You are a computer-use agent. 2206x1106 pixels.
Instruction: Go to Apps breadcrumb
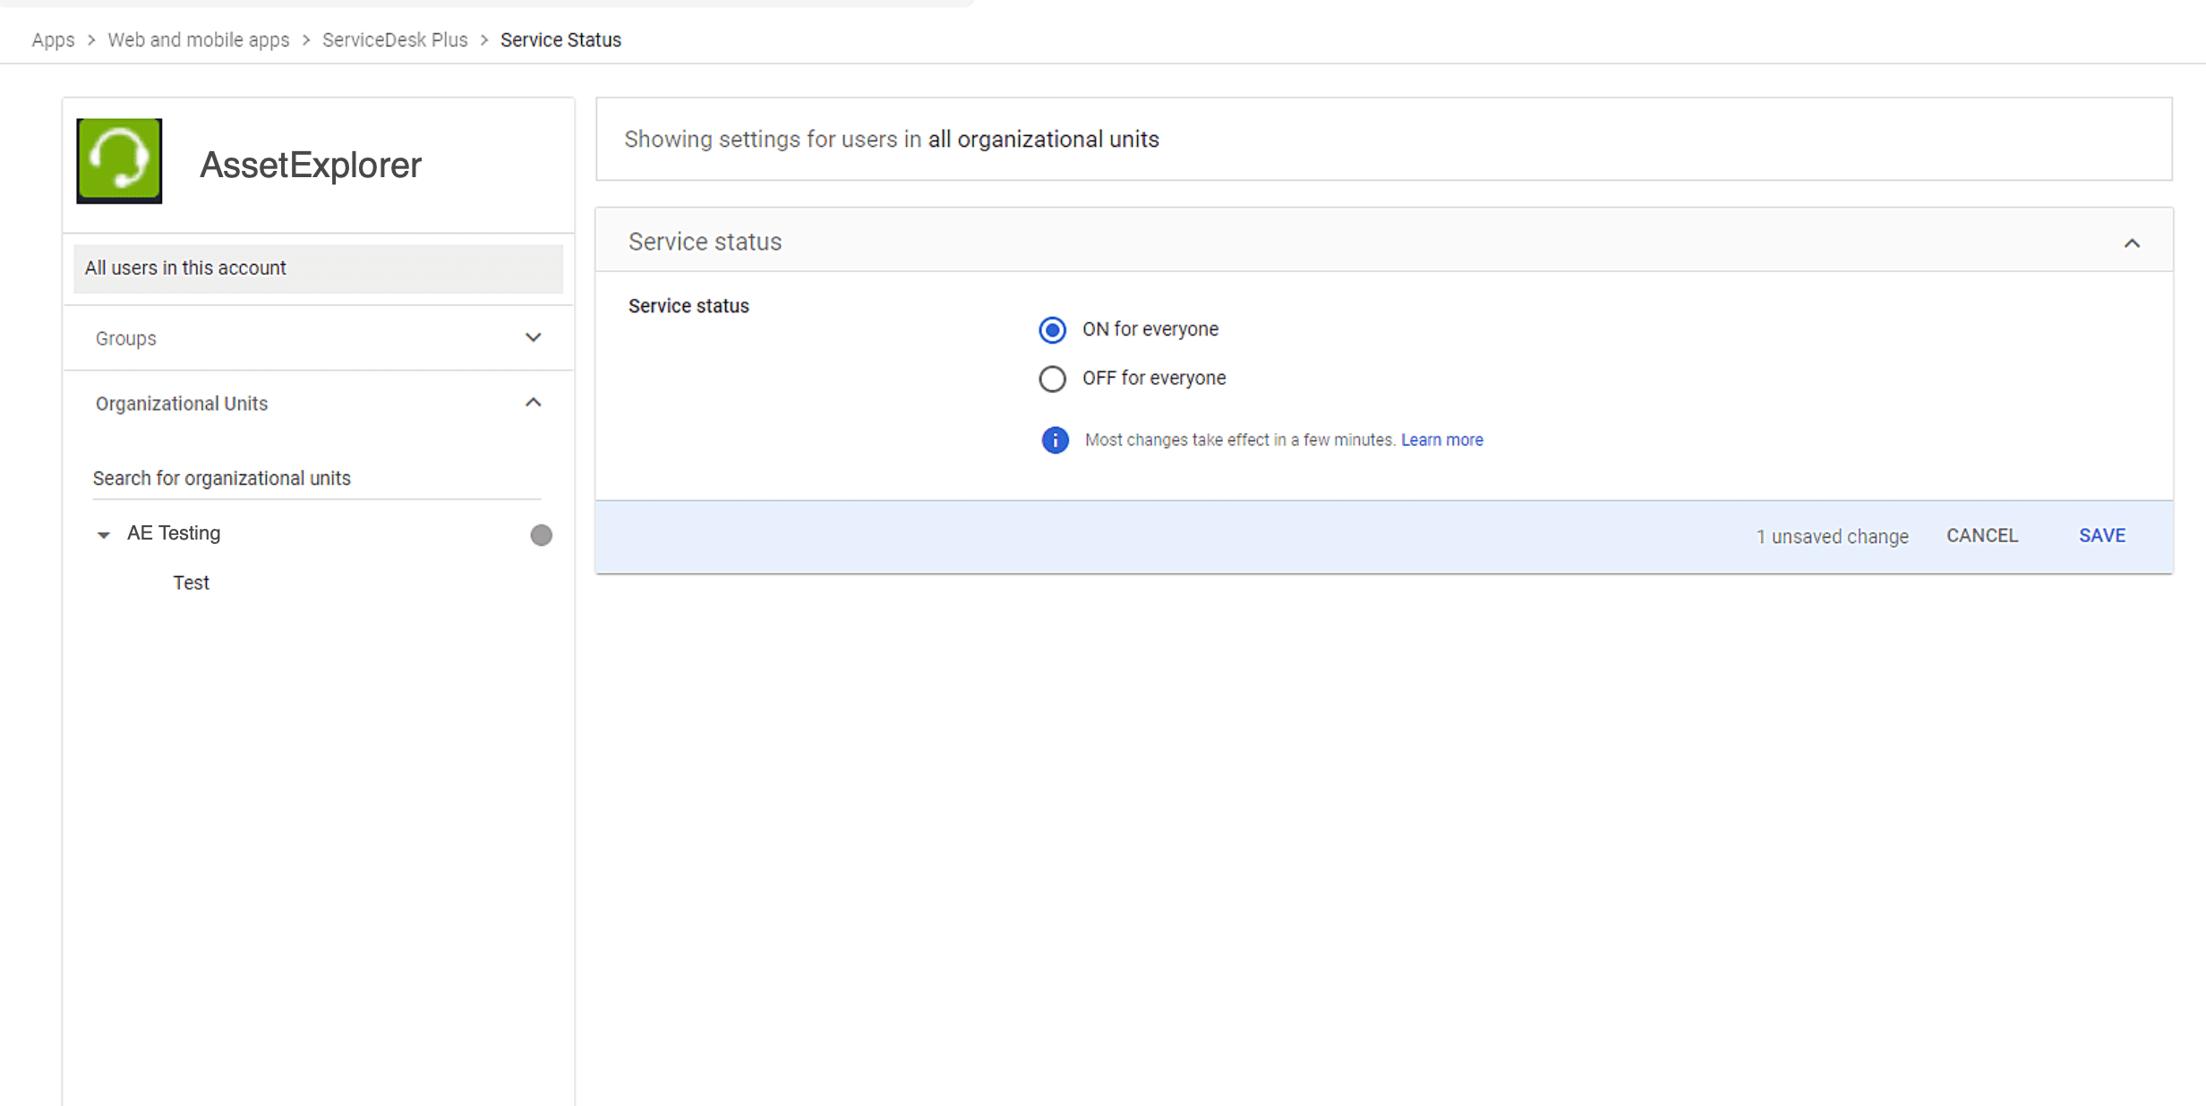coord(53,40)
